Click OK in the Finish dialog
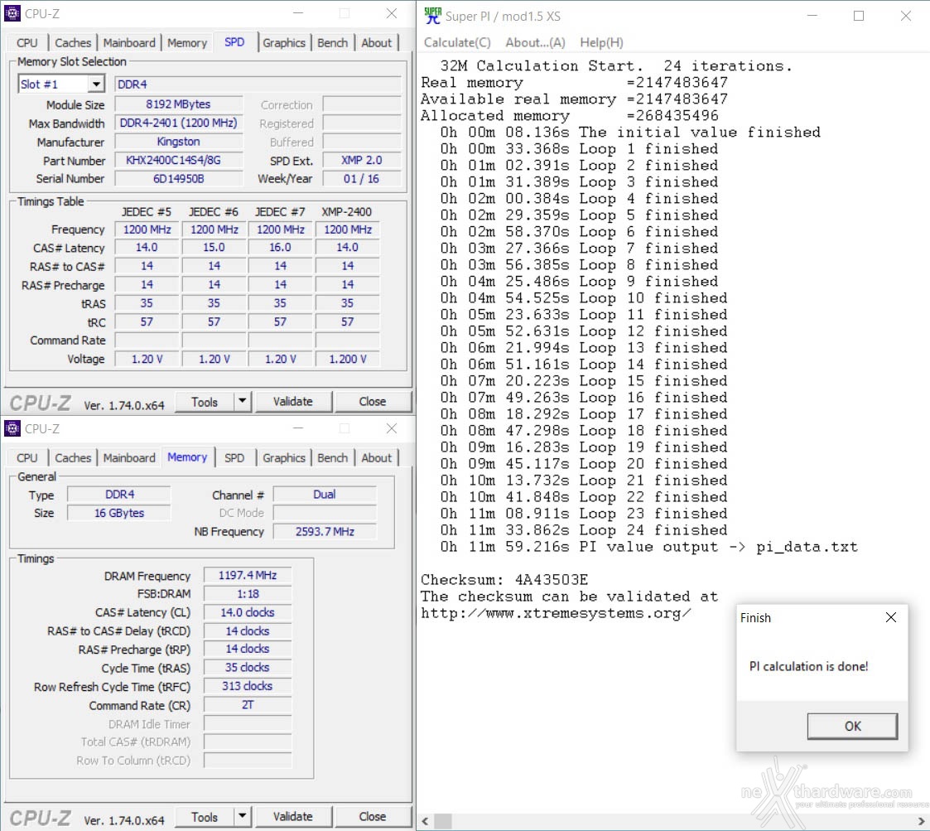Viewport: 930px width, 831px height. click(852, 726)
